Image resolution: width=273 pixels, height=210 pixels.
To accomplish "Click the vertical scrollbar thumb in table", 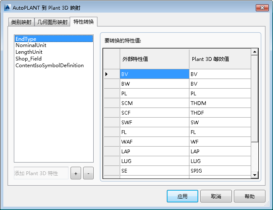I will point(255,99).
